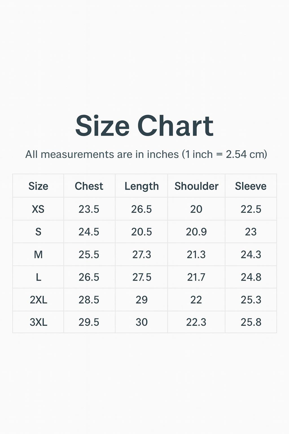Click the 2XL size row label
Screen dimensions: 289x434
[38, 300]
